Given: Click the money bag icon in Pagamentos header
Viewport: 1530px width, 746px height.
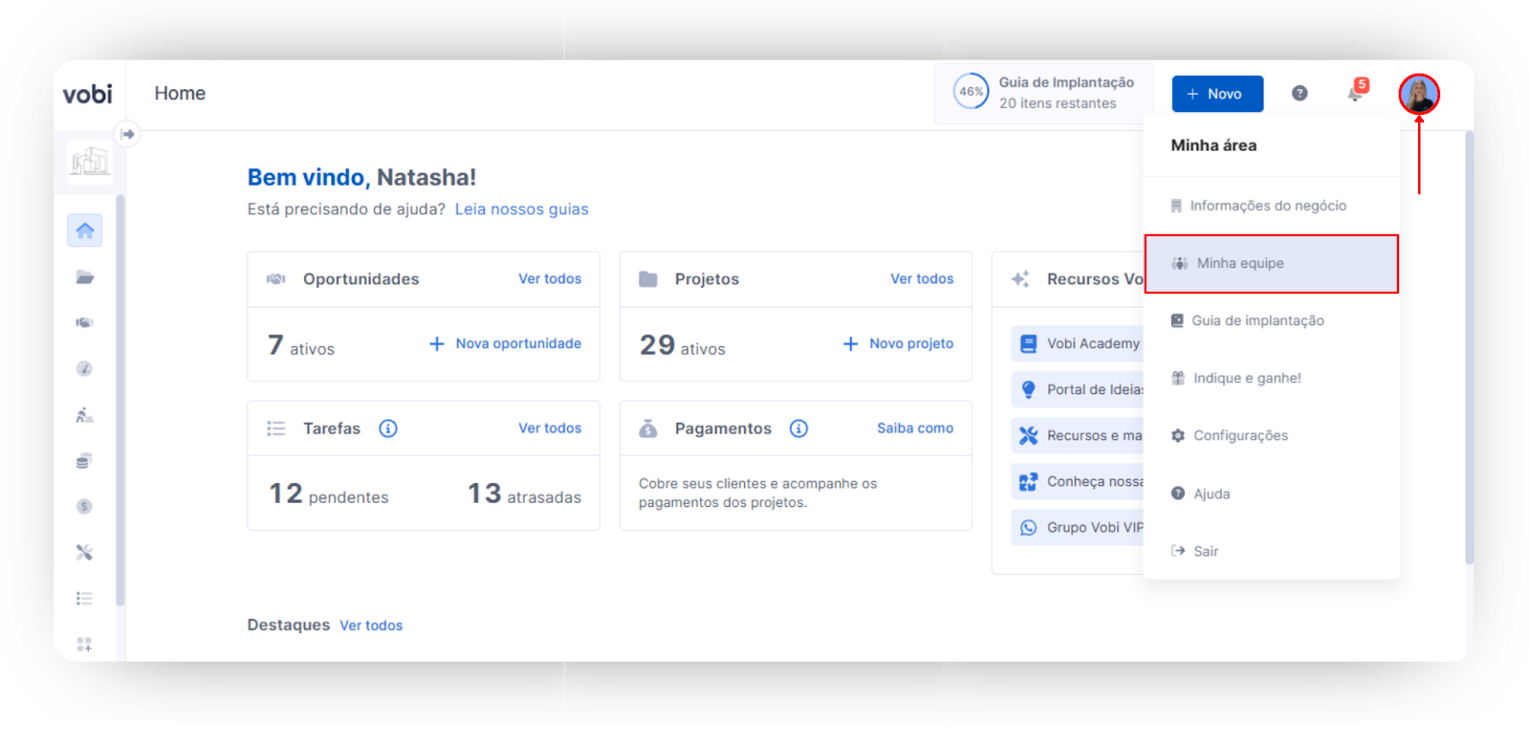Looking at the screenshot, I should click(x=648, y=428).
